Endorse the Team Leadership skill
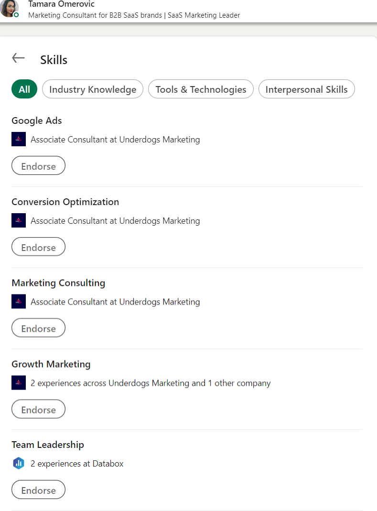 [x=38, y=489]
